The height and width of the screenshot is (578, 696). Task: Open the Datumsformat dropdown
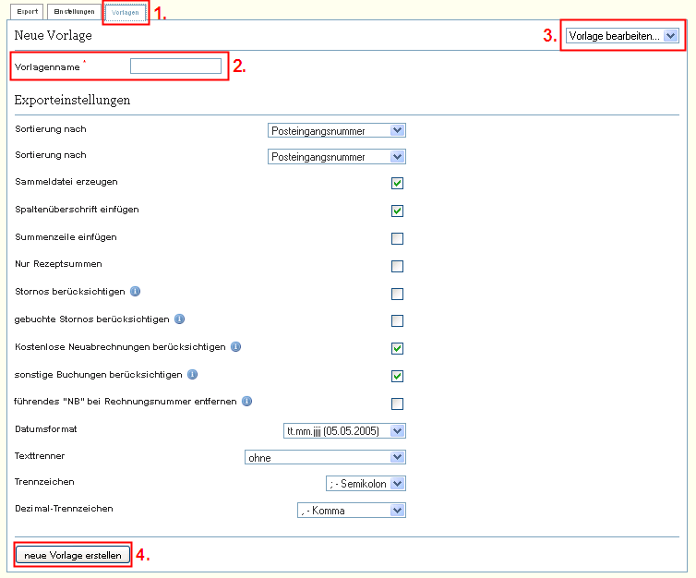pyautogui.click(x=345, y=430)
